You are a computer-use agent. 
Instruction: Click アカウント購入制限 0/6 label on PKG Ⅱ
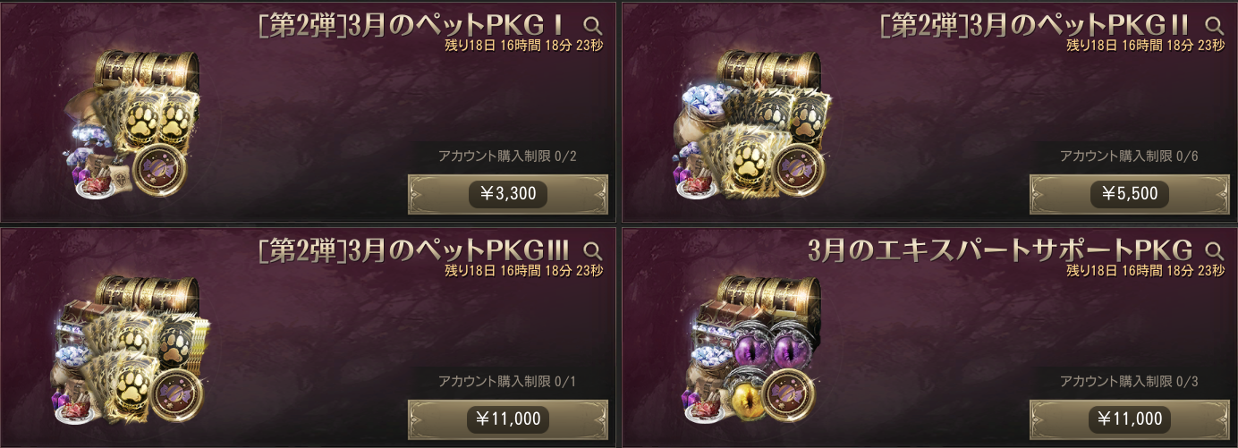pos(1129,156)
